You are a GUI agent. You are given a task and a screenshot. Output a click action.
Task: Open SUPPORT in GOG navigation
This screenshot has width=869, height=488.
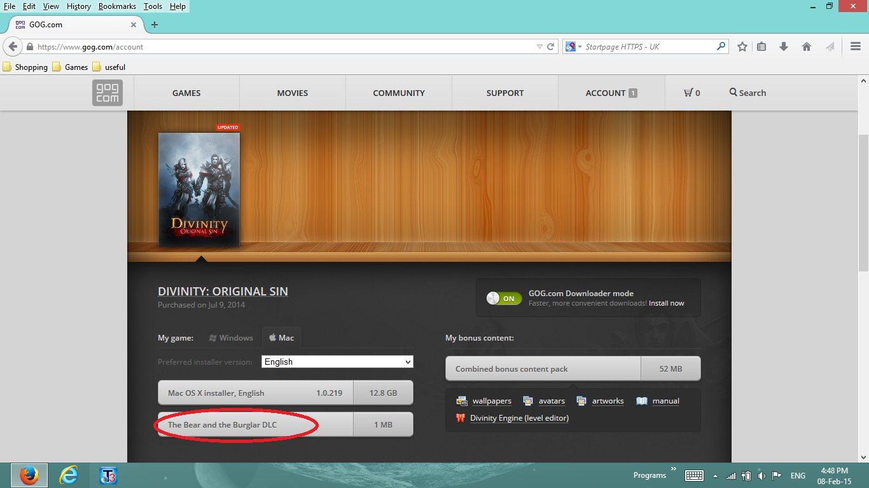505,93
